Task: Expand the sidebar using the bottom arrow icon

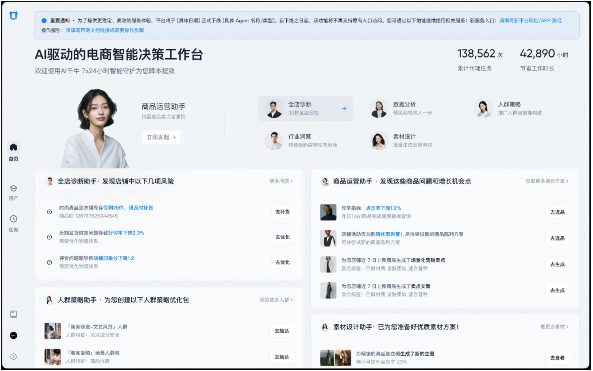Action: 13,357
